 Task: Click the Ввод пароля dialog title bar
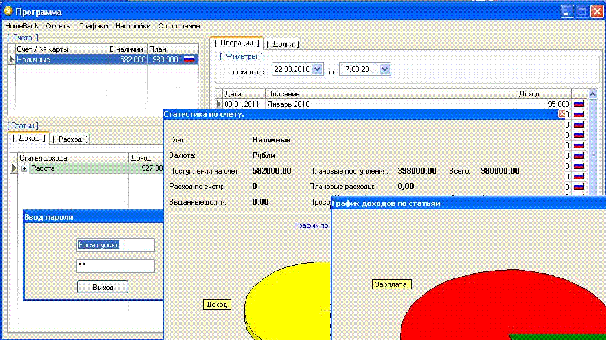coord(93,217)
